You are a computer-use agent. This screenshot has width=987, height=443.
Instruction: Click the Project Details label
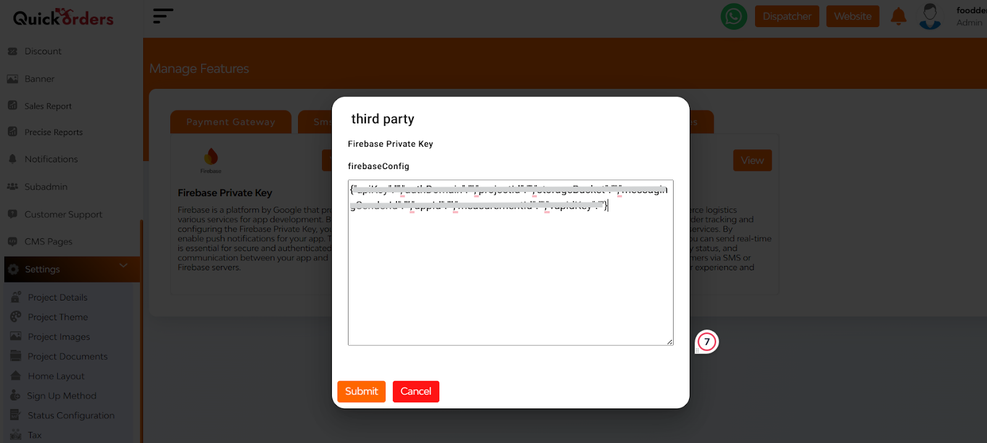tap(57, 297)
